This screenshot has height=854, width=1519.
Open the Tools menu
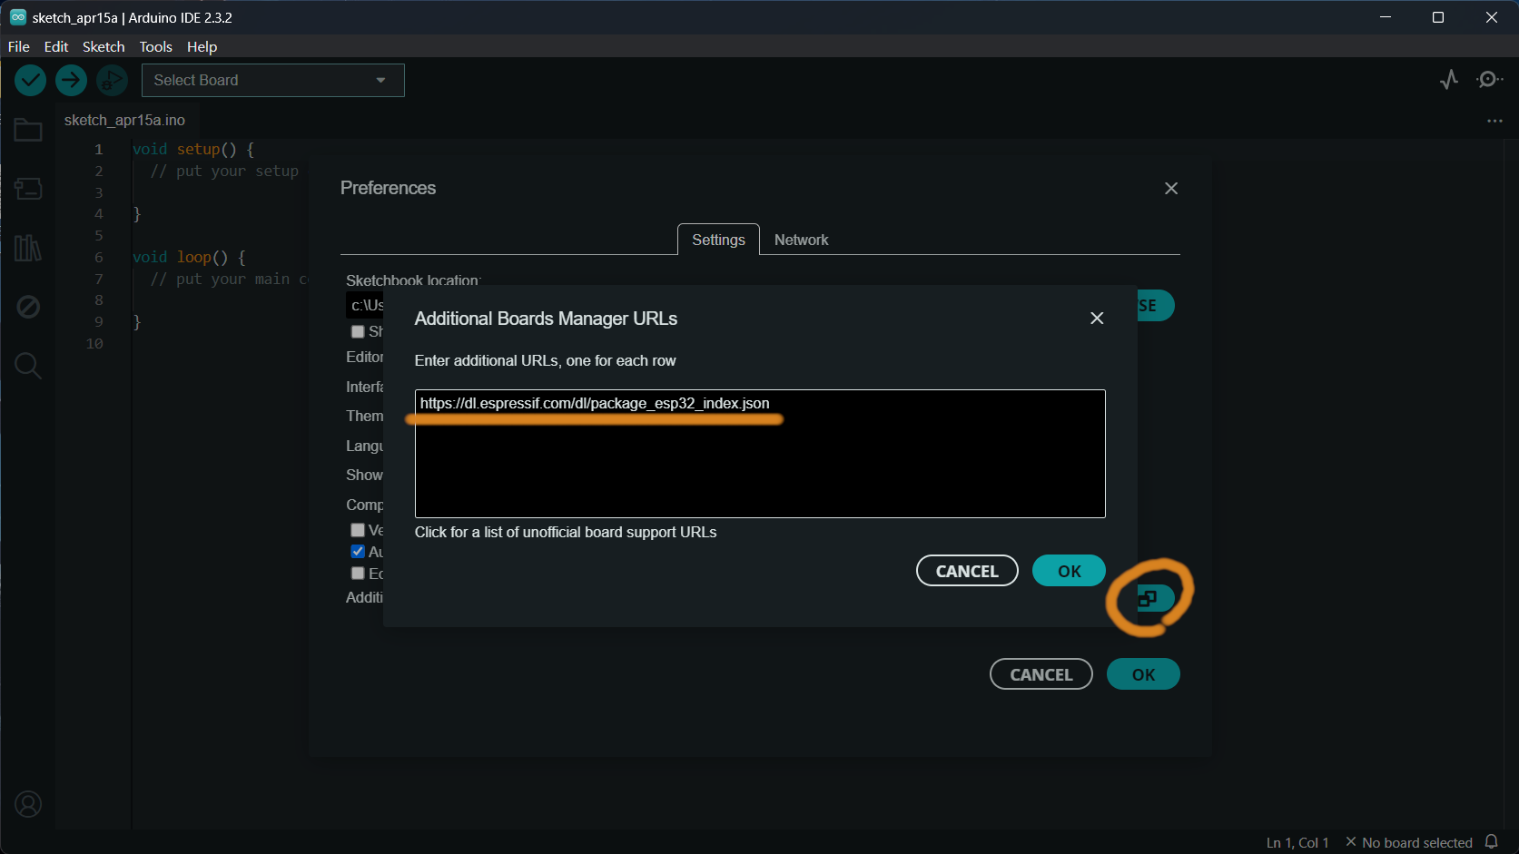click(154, 46)
